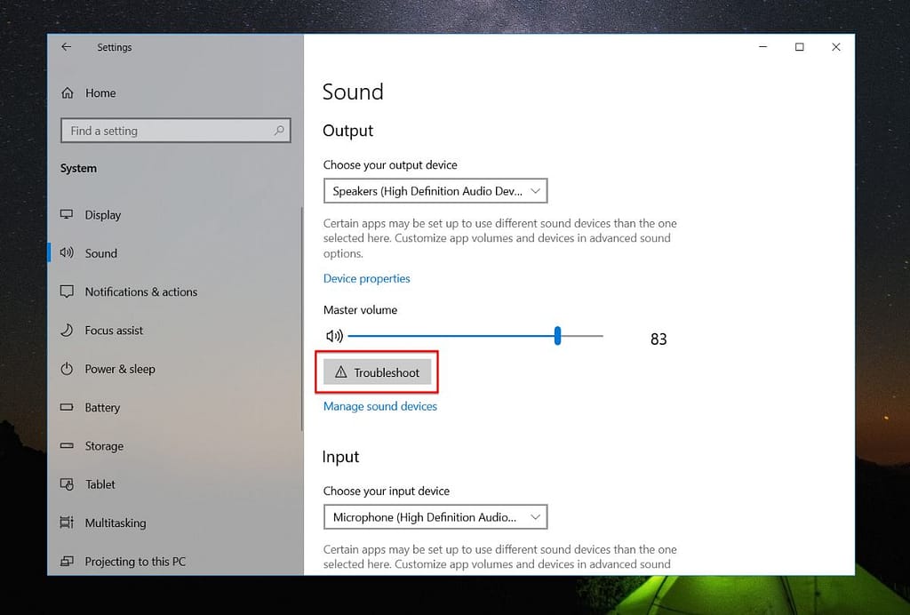Expand the input device dropdown
This screenshot has height=615, width=910.
[x=435, y=517]
